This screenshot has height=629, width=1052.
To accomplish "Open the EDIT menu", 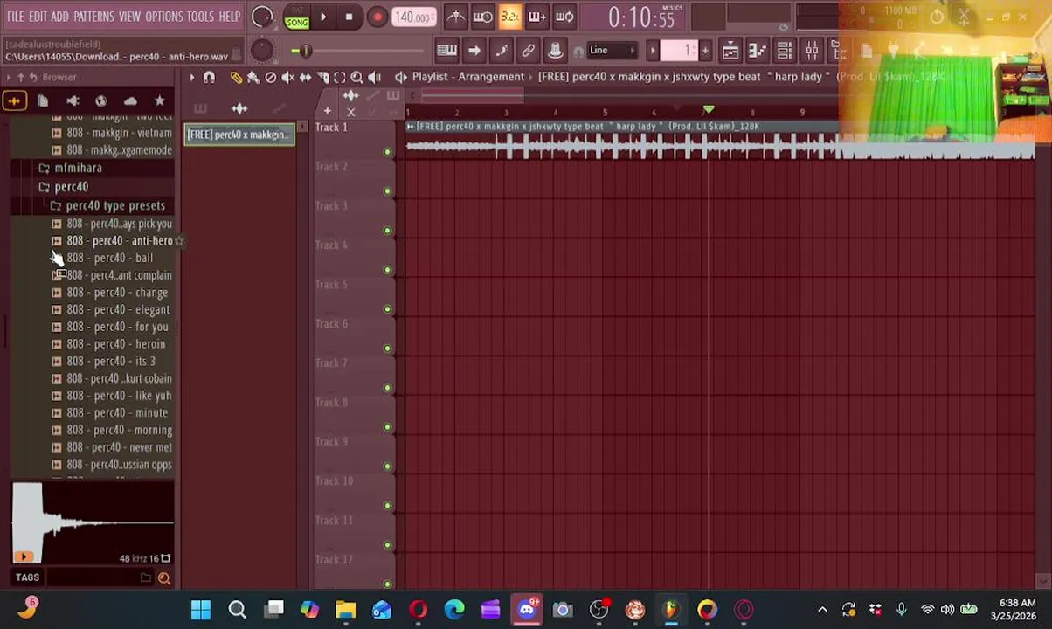I will [38, 17].
